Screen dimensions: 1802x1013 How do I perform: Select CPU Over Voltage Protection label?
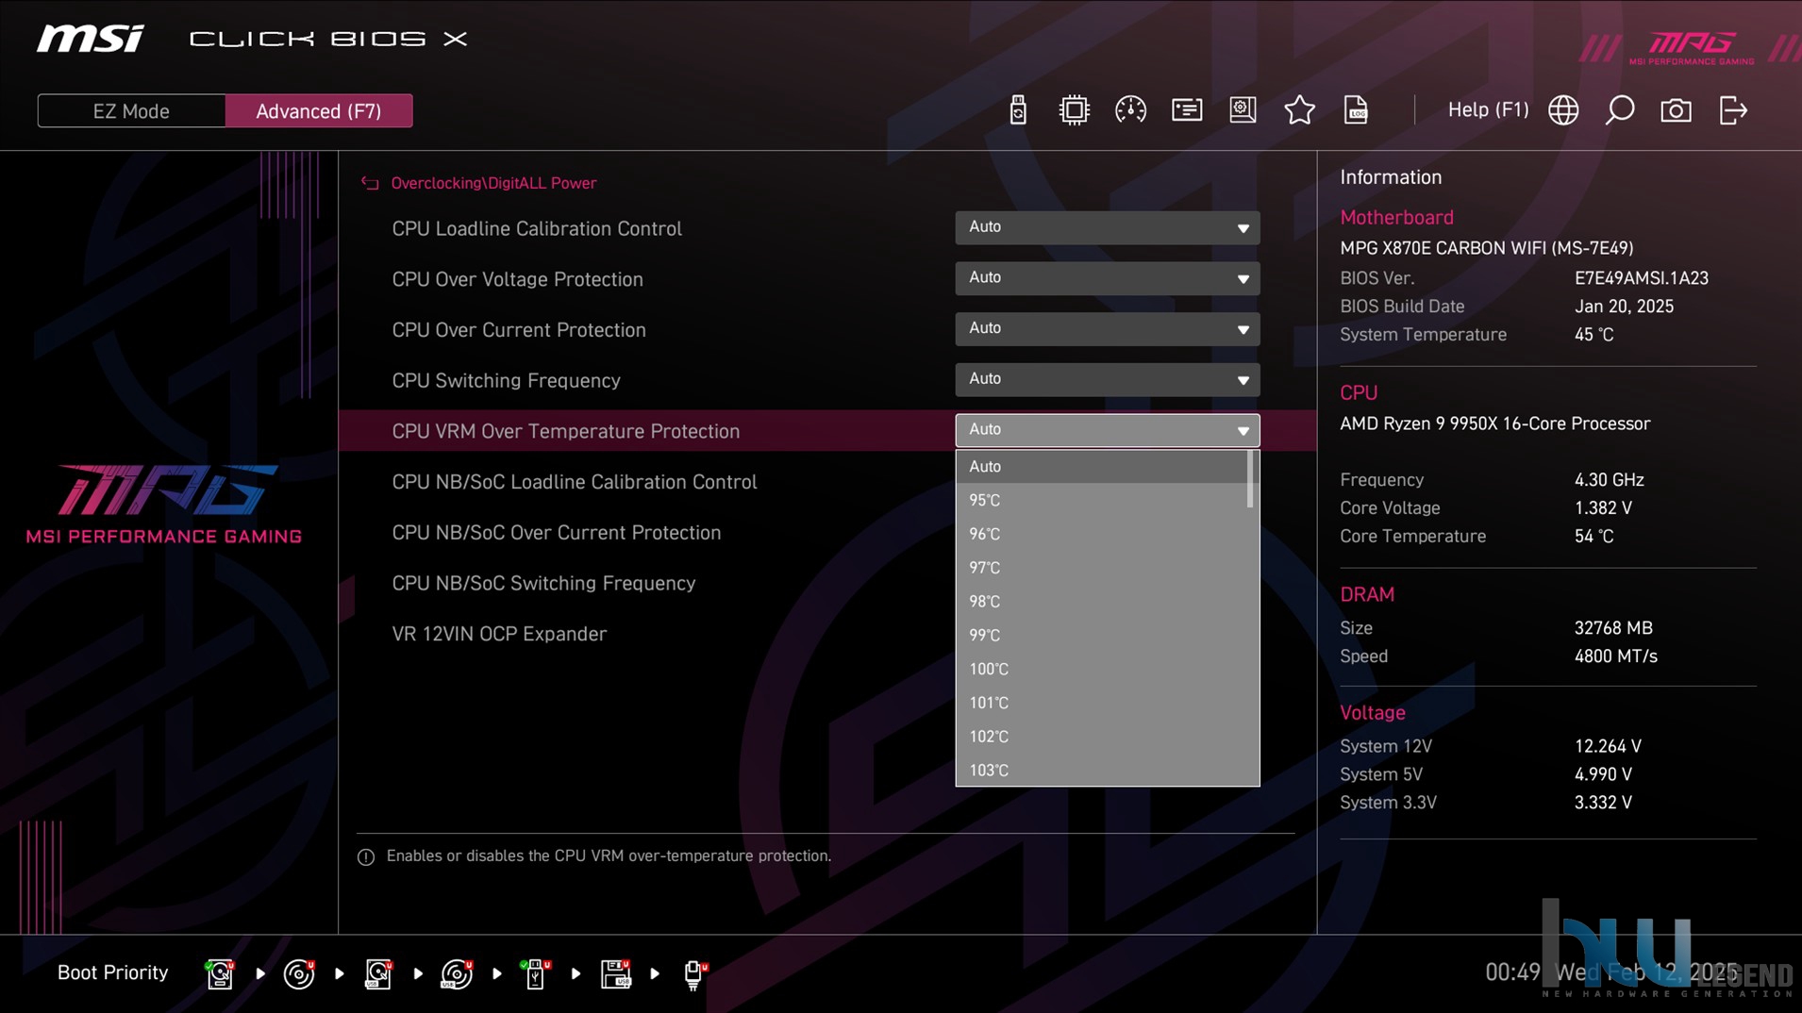(x=517, y=280)
